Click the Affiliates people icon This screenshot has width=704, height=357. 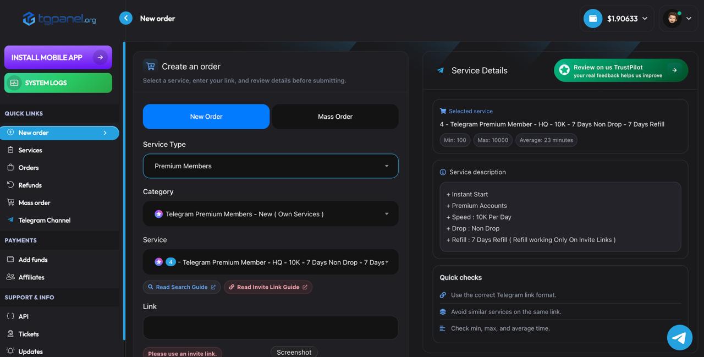click(x=10, y=277)
